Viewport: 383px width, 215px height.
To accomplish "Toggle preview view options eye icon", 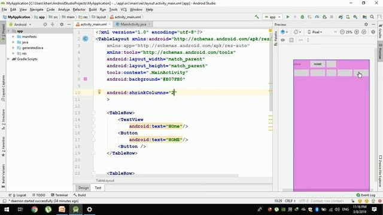I will [283, 40].
